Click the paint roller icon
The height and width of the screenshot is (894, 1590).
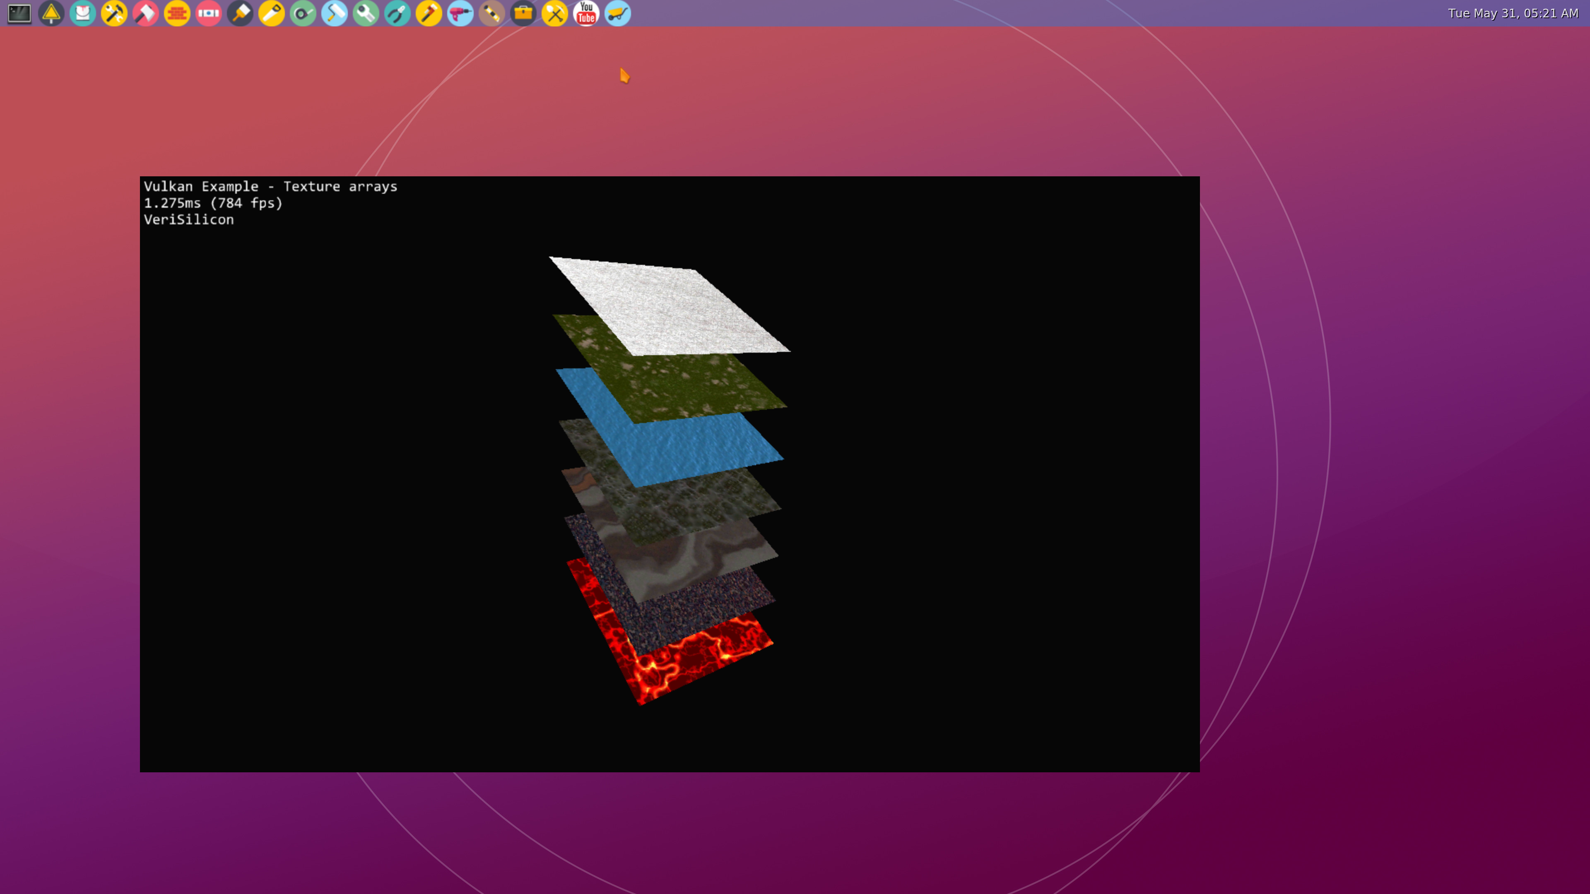click(335, 13)
